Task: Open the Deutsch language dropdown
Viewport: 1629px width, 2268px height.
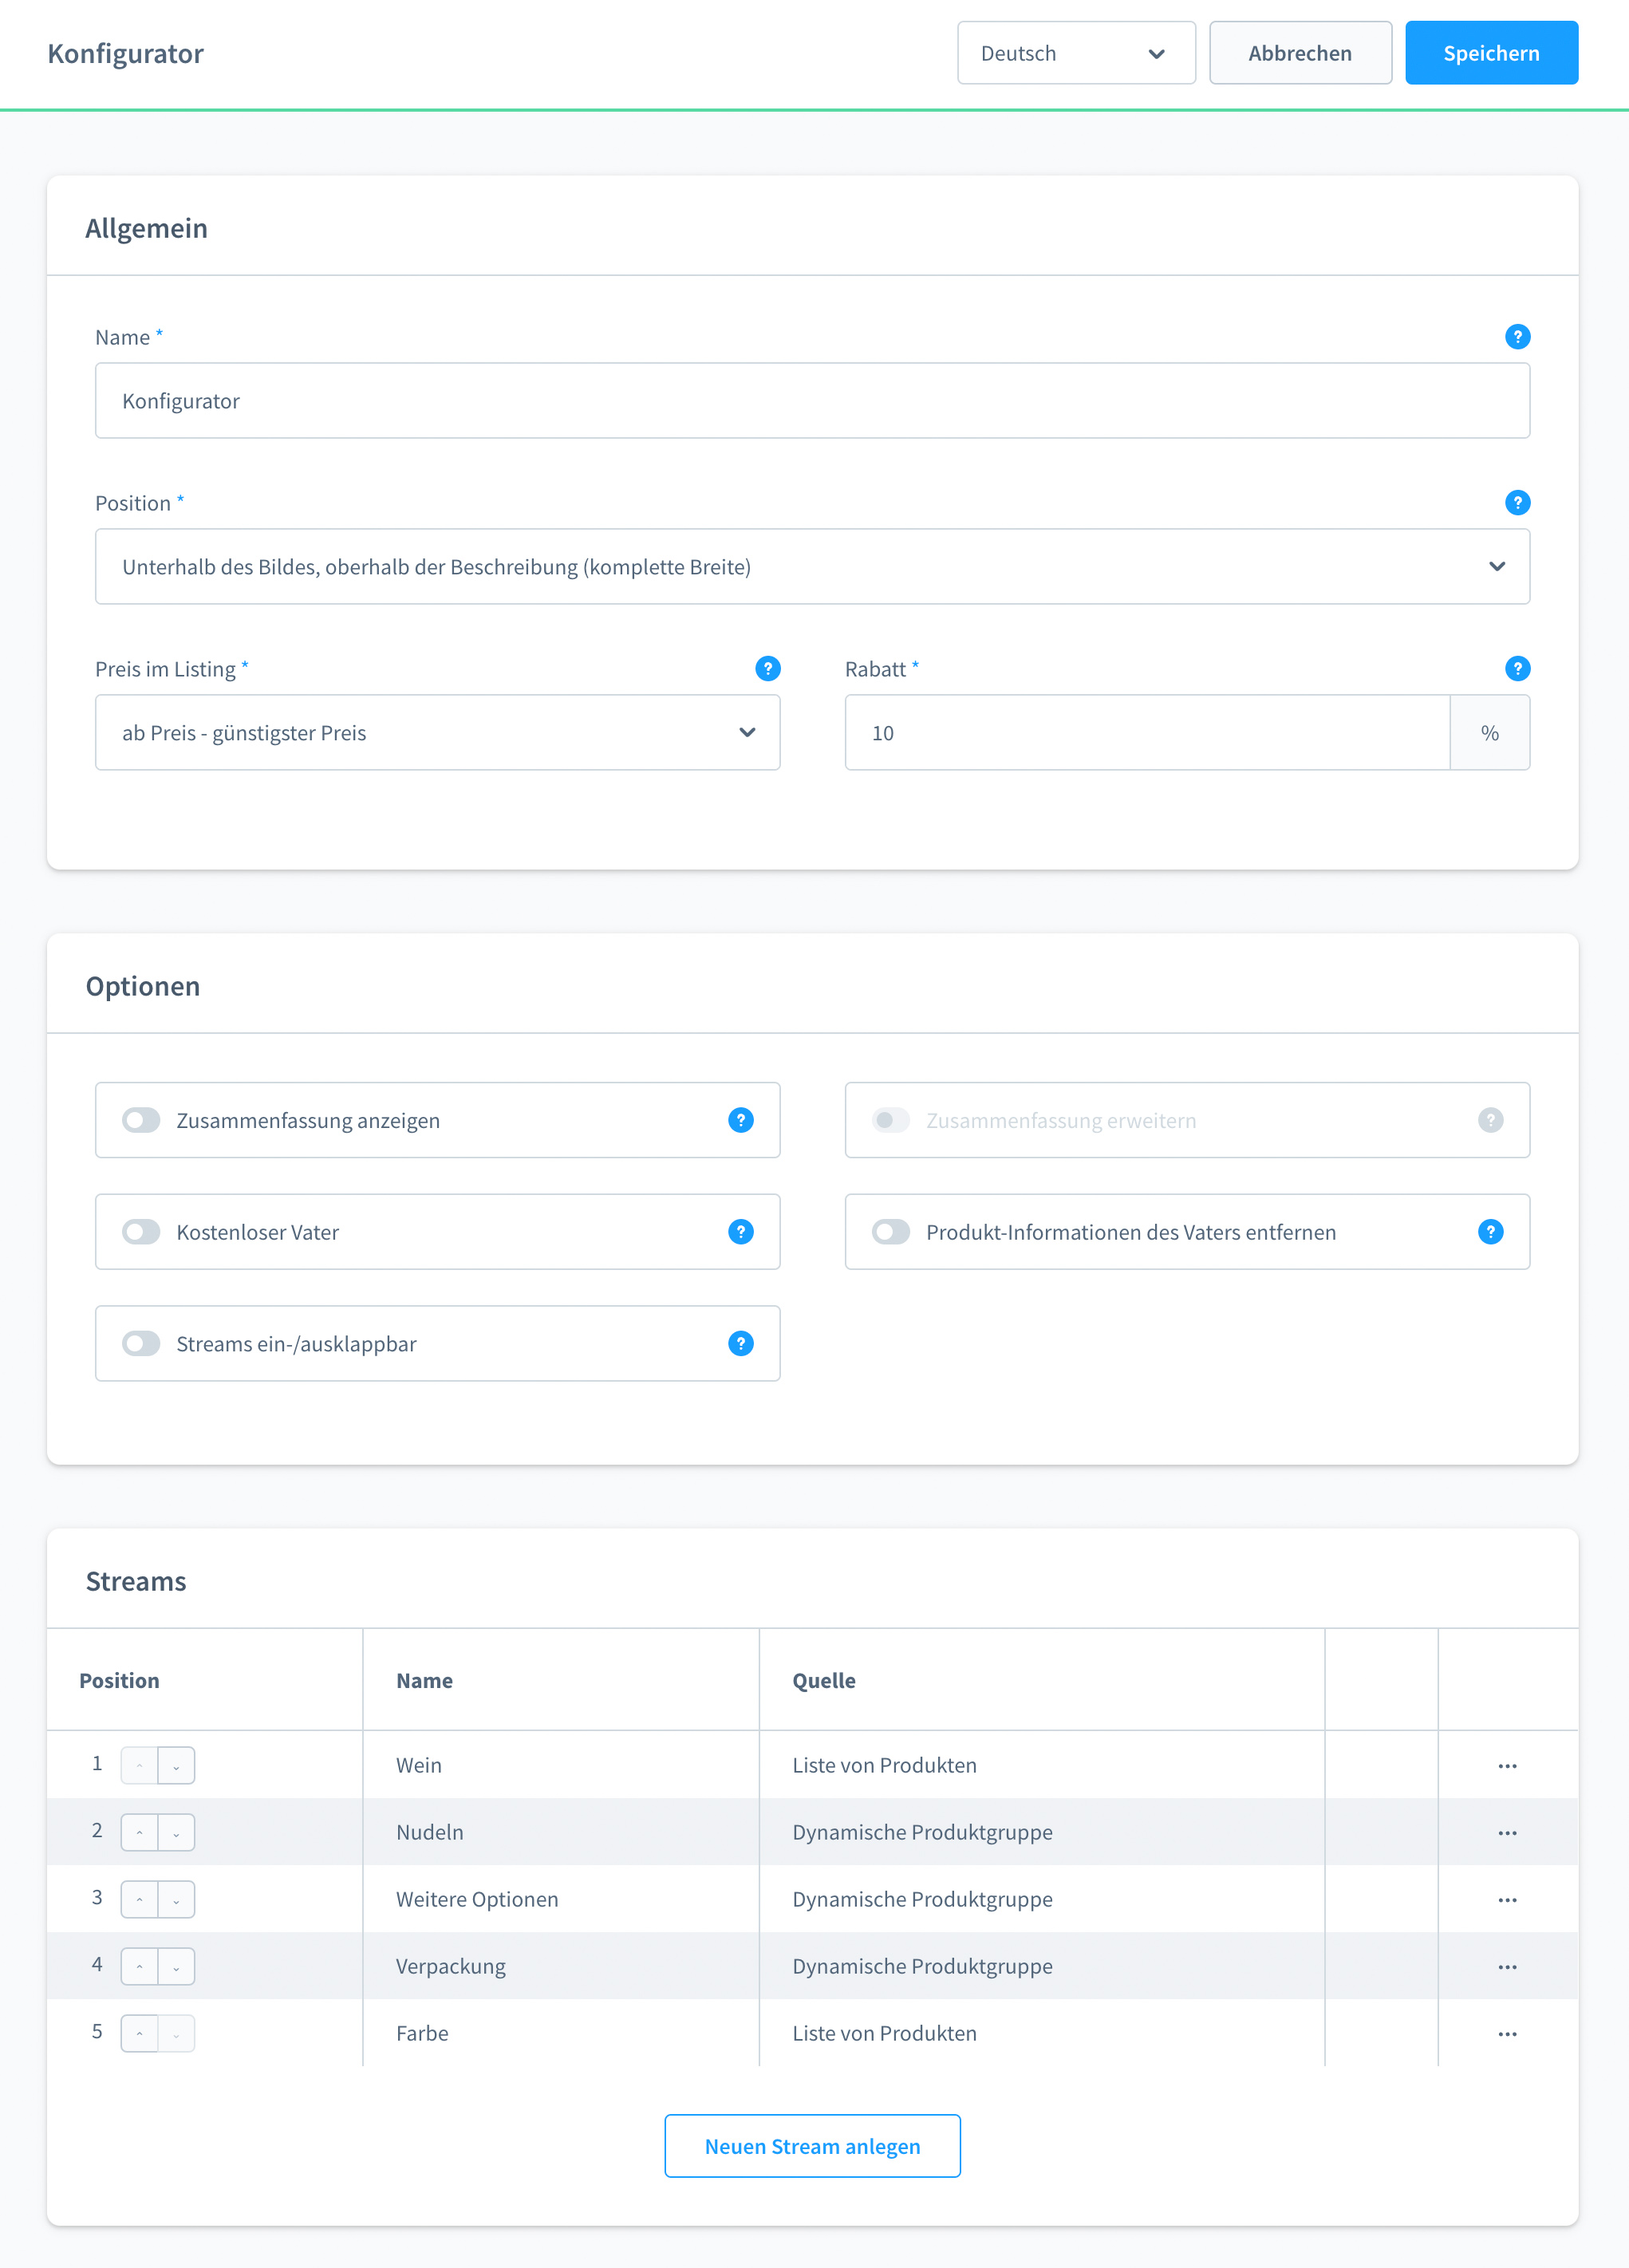Action: pos(1076,53)
